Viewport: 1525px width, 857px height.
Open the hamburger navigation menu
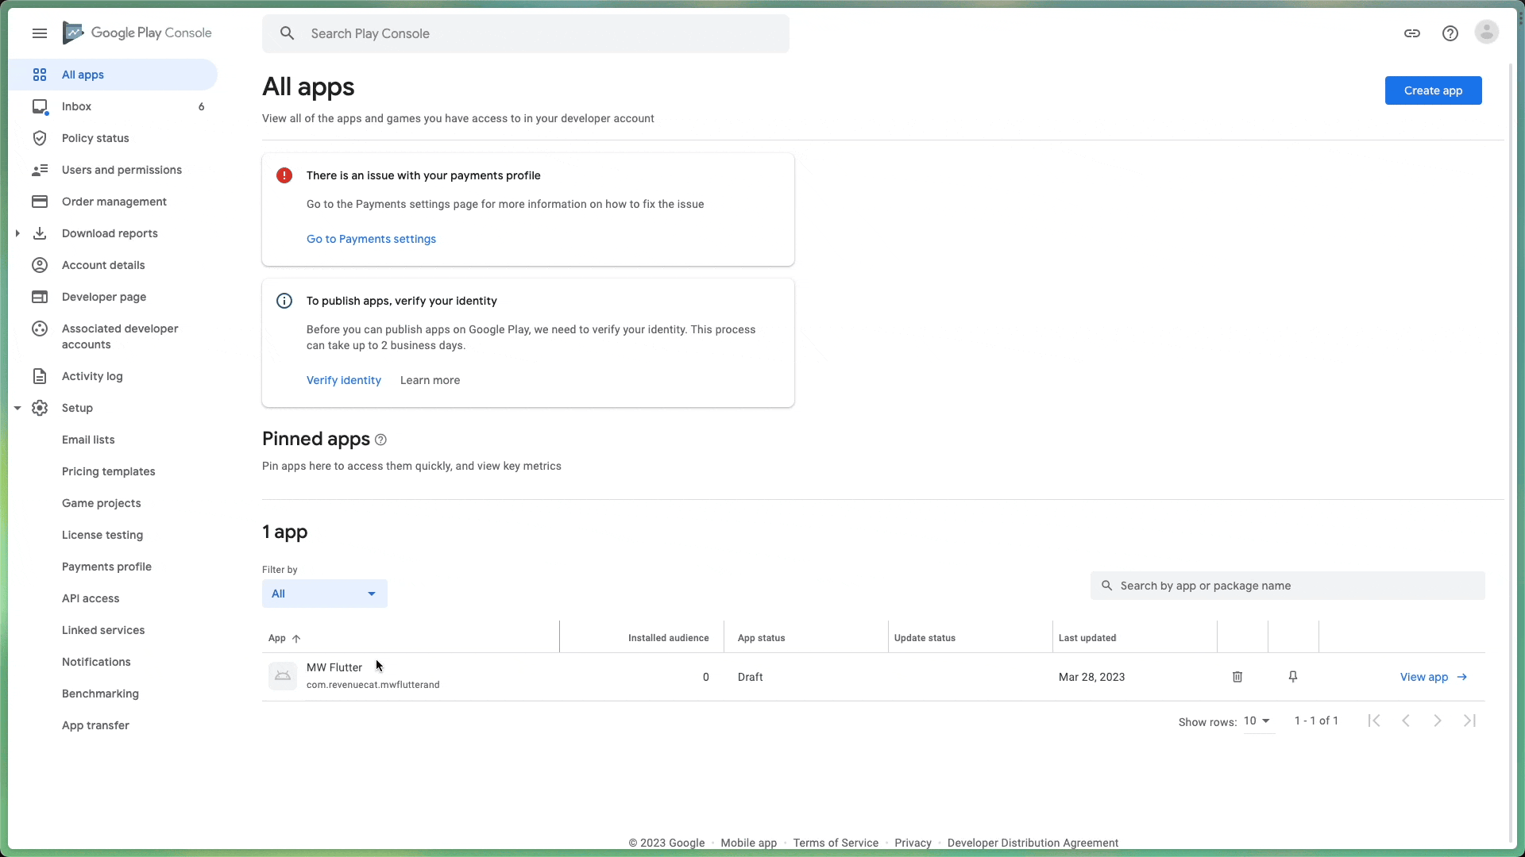pyautogui.click(x=40, y=33)
